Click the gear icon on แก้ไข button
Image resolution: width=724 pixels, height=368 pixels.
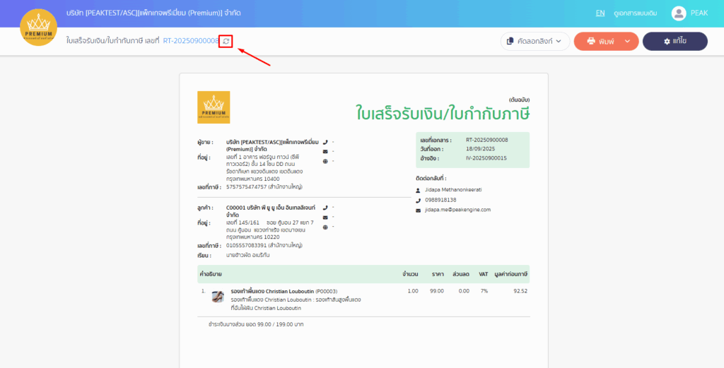[667, 42]
